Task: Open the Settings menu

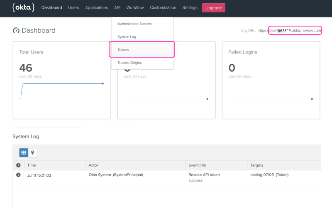Action: pyautogui.click(x=190, y=7)
